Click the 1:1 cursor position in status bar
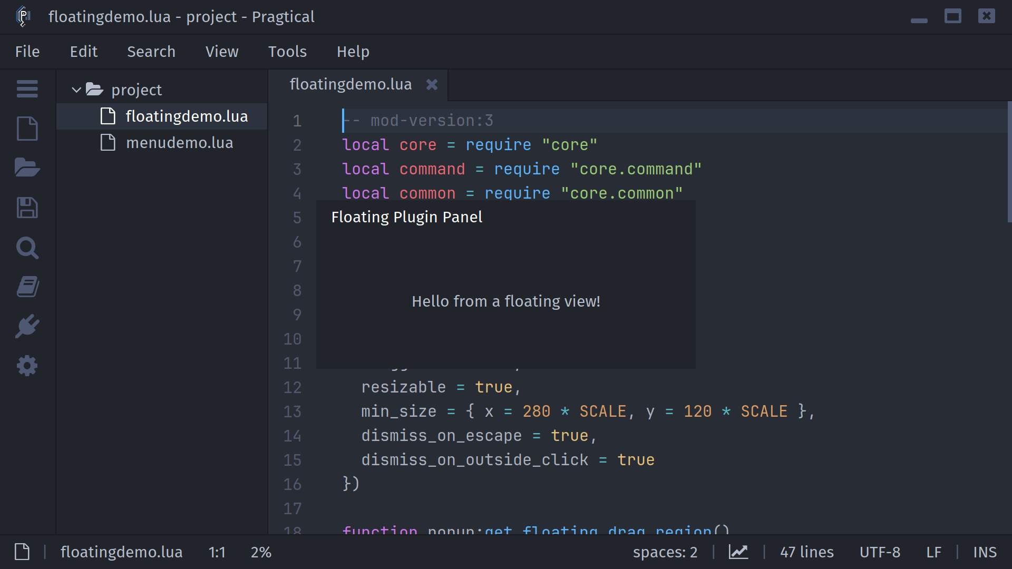 click(217, 552)
